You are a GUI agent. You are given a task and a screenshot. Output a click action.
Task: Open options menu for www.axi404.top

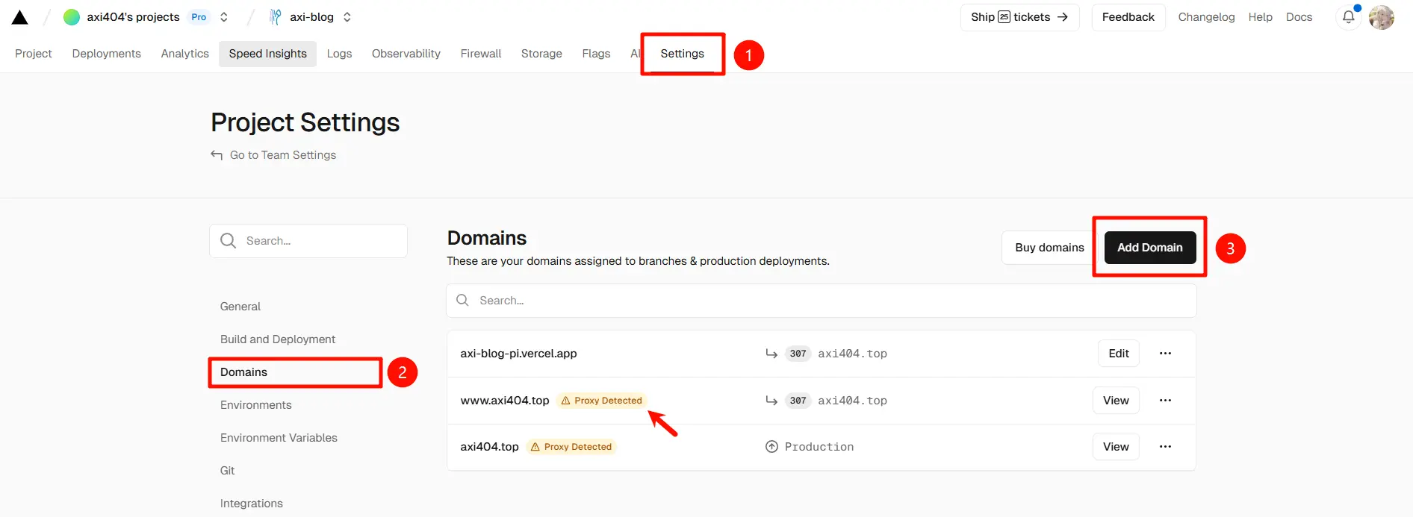(1165, 401)
